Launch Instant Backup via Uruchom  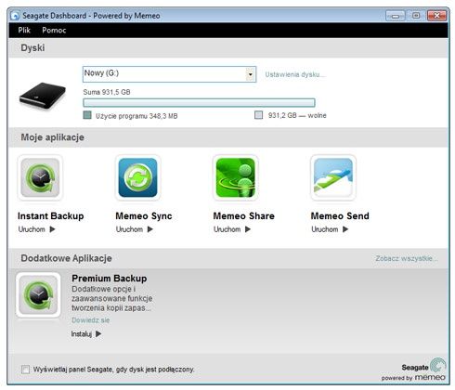pyautogui.click(x=32, y=229)
